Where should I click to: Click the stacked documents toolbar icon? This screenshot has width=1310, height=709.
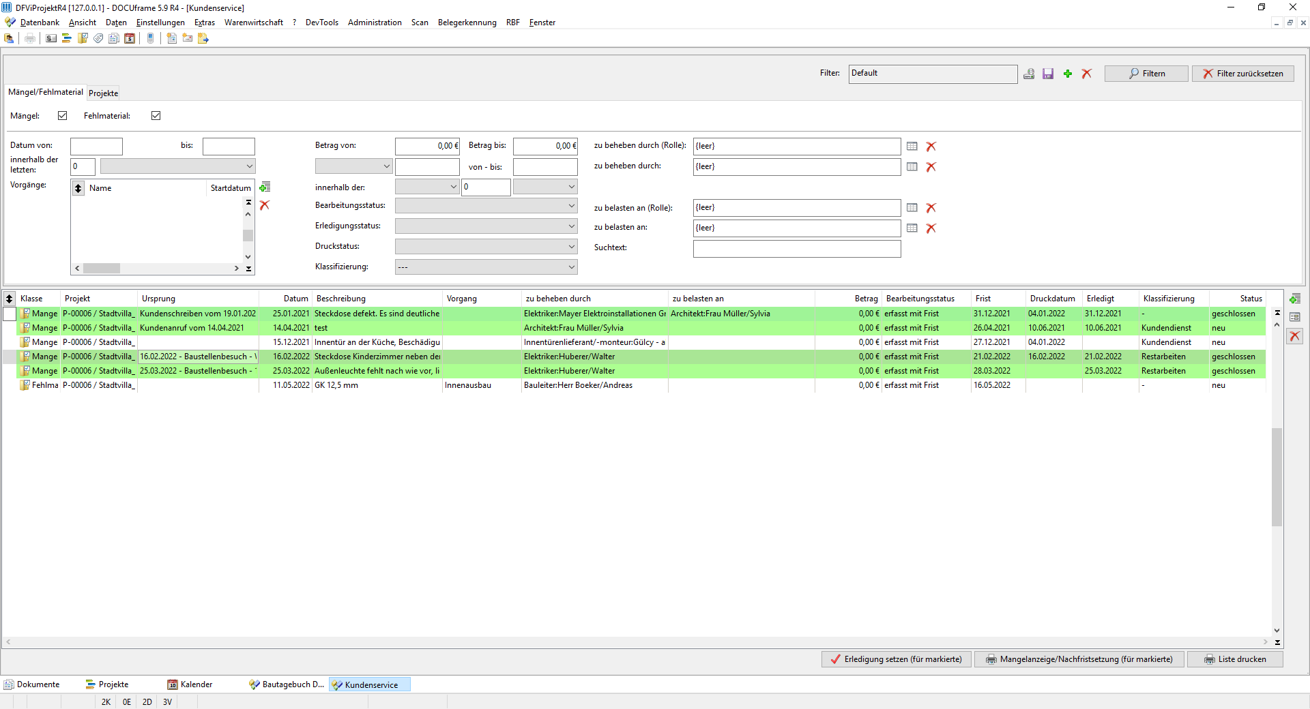[114, 39]
